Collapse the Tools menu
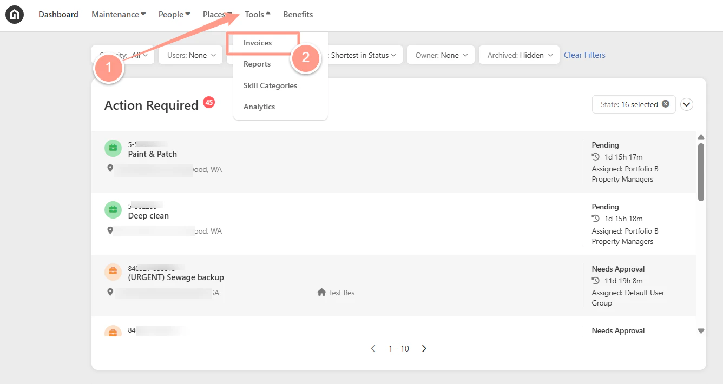The image size is (723, 384). (x=258, y=15)
